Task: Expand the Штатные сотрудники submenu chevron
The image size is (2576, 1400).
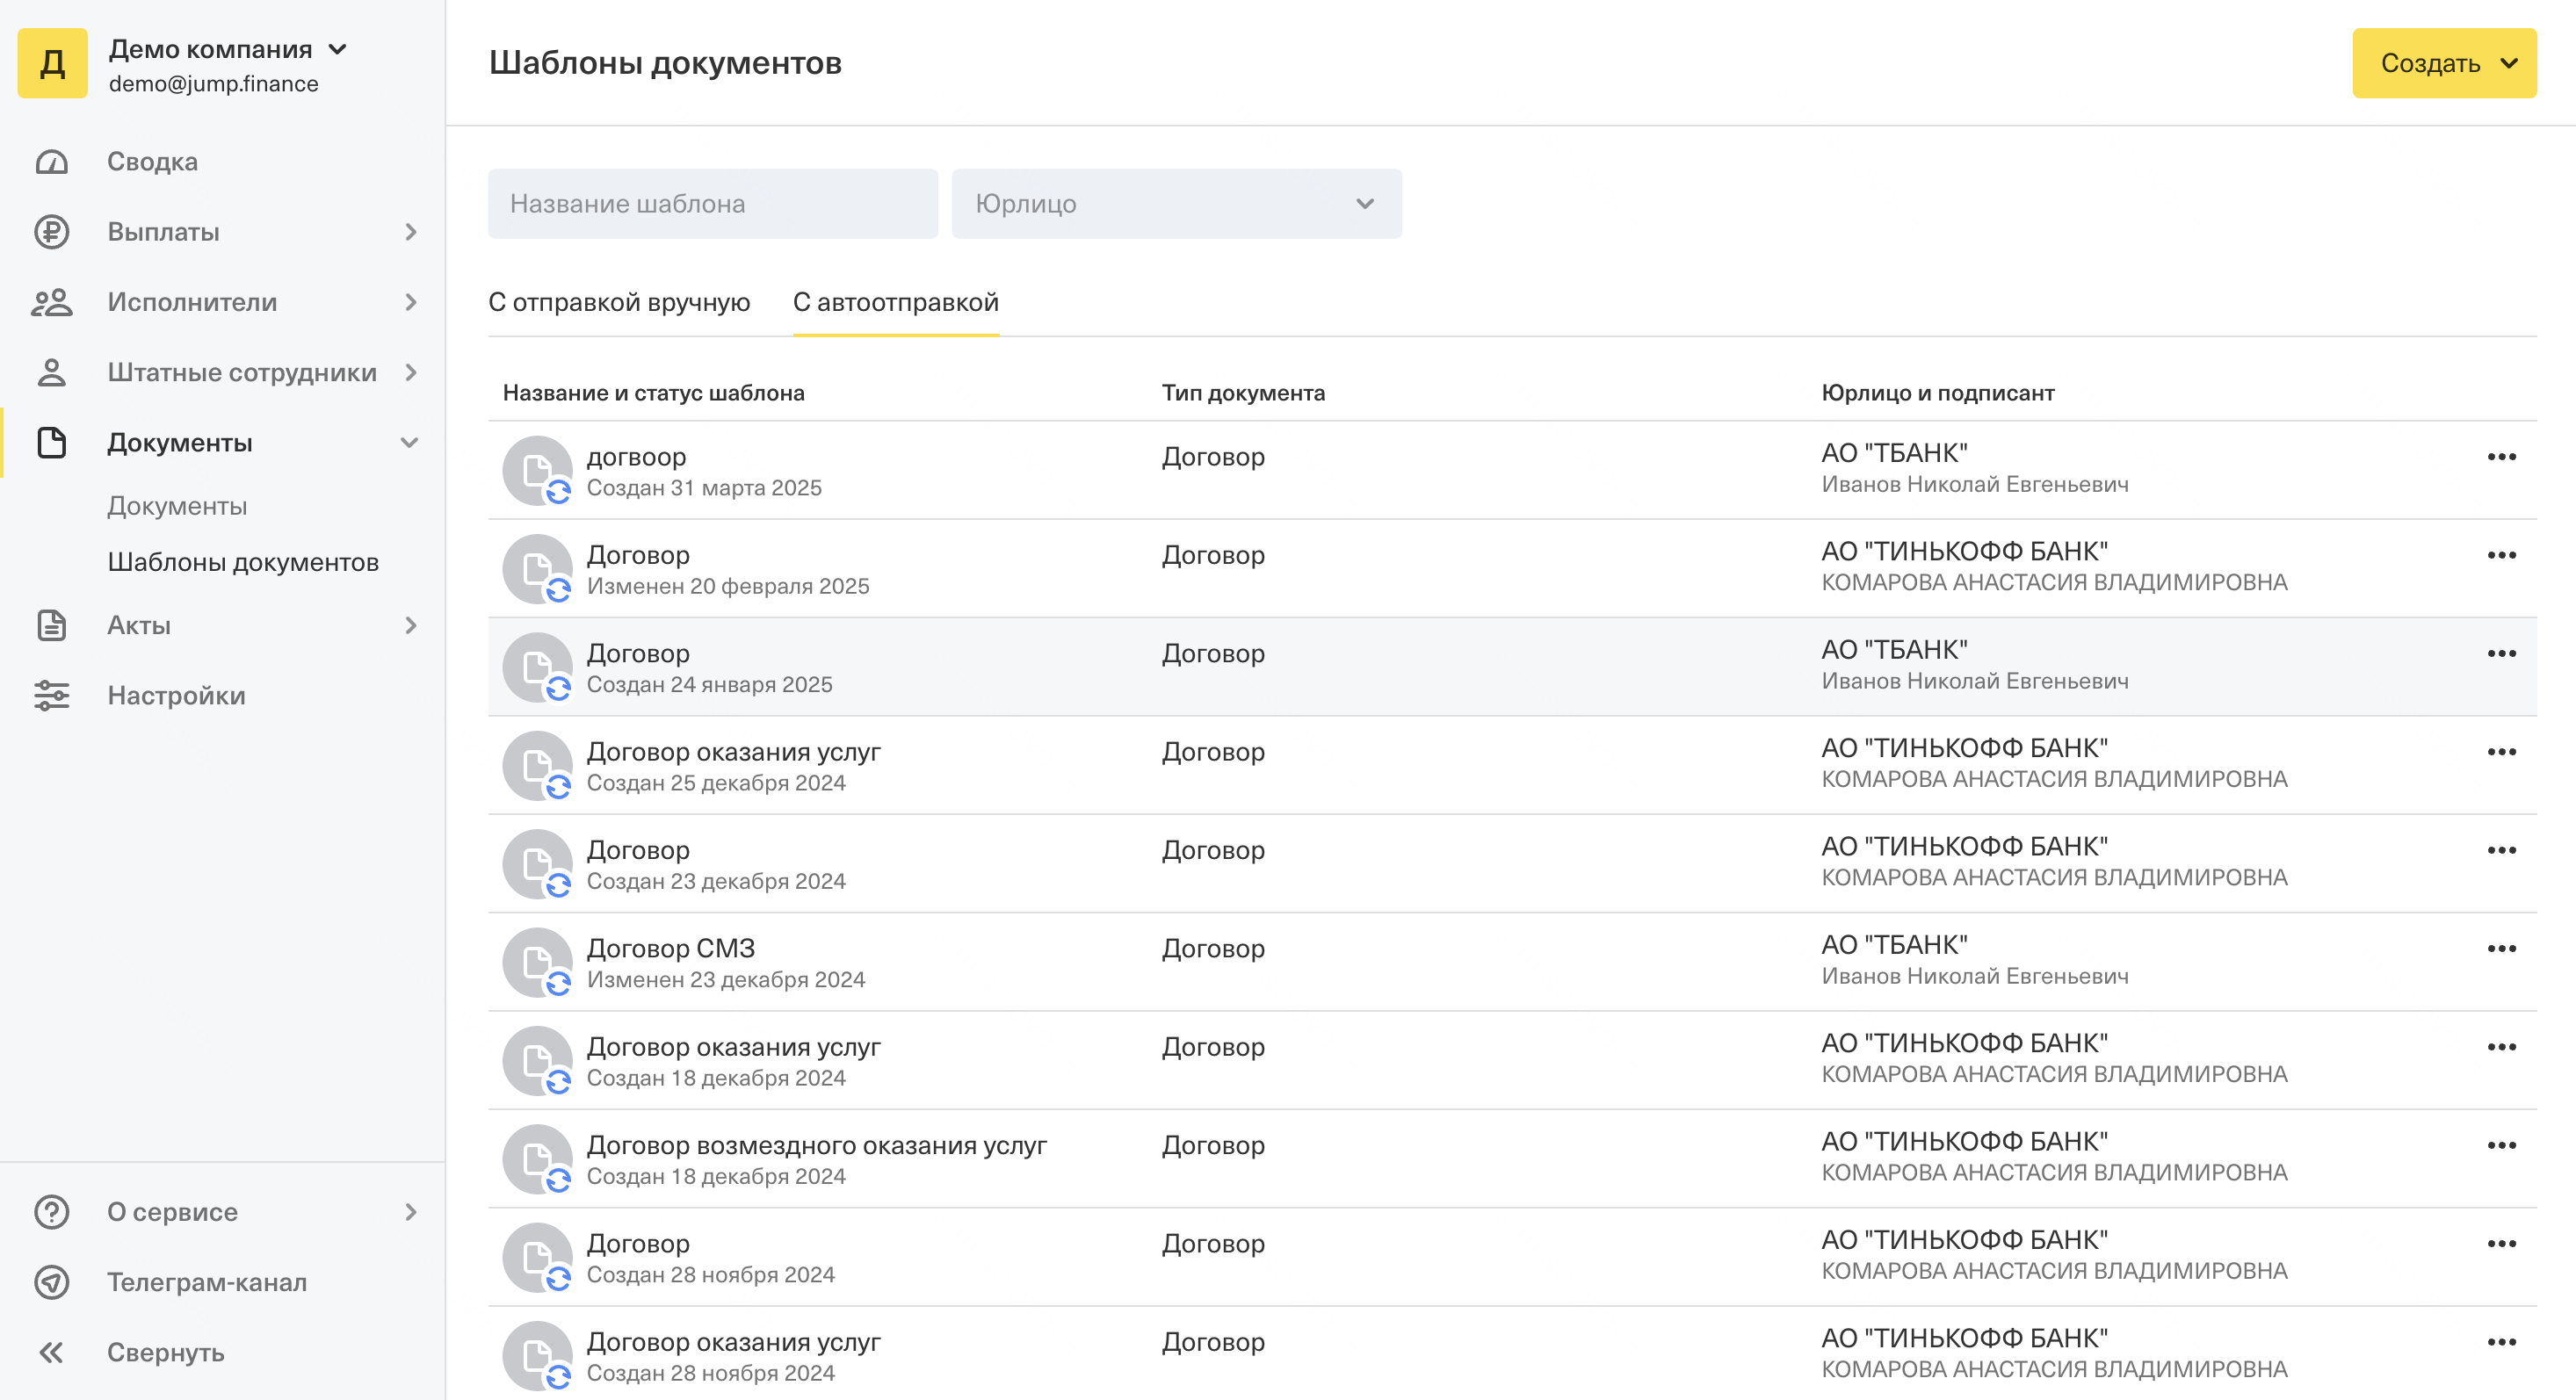Action: [x=411, y=372]
